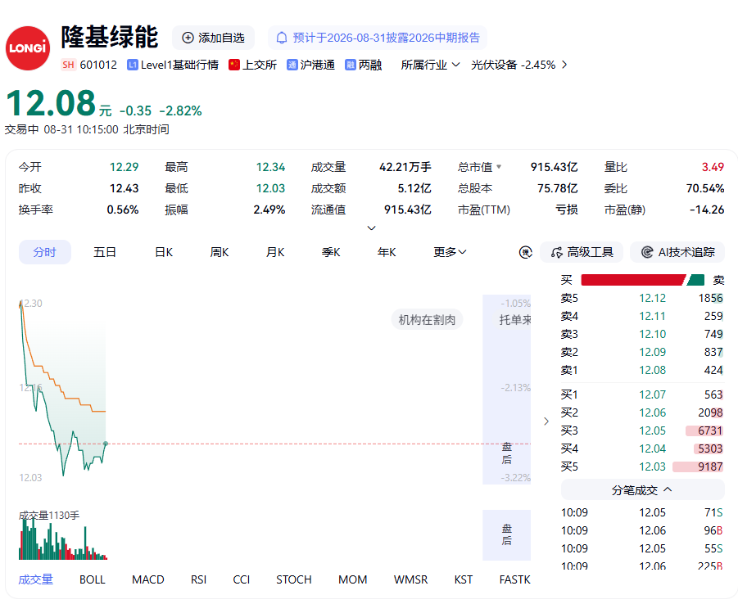This screenshot has height=604, width=738.
Task: Collapse 分笔成交 section
Action: (x=642, y=490)
